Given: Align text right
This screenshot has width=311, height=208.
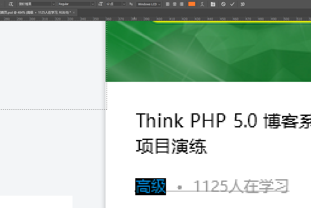Looking at the screenshot, I should pyautogui.click(x=182, y=4).
